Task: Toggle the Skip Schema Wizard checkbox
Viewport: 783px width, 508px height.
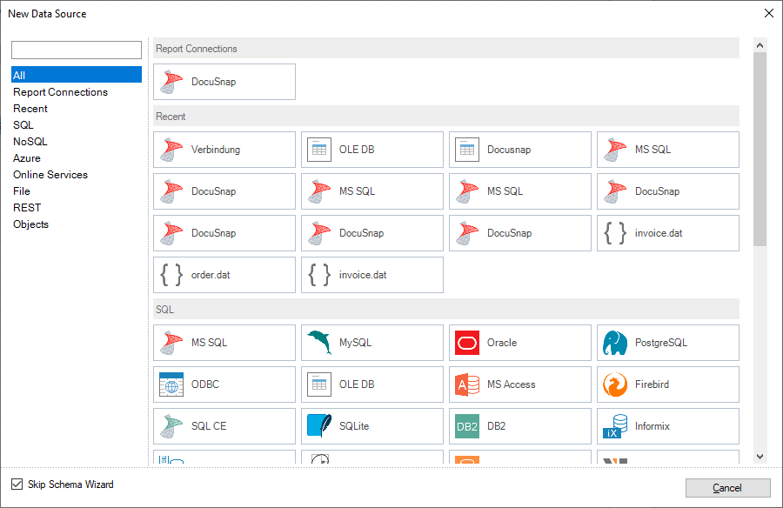Action: [17, 485]
